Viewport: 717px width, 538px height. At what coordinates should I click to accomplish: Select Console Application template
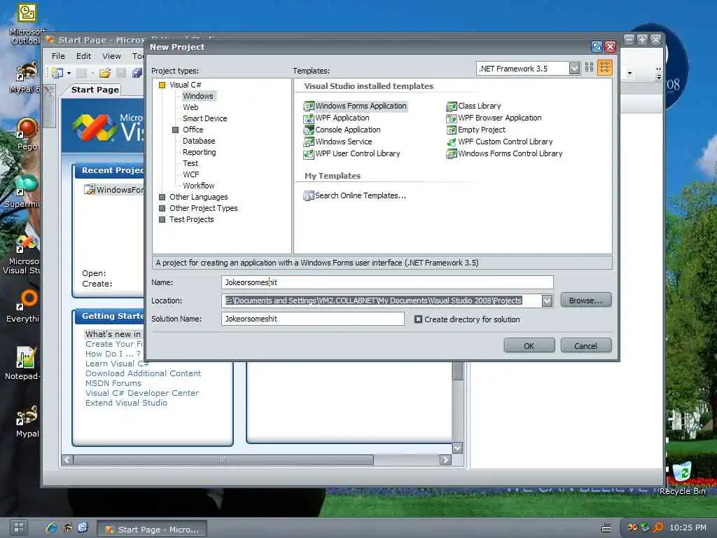point(342,130)
